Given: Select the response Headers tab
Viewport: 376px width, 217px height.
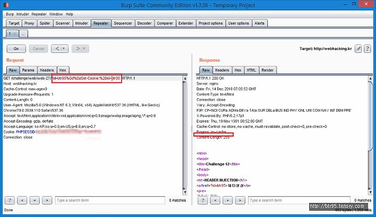Looking at the screenshot, I should click(222, 70).
